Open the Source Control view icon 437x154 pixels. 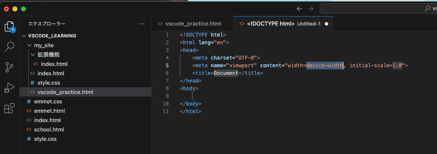click(9, 67)
